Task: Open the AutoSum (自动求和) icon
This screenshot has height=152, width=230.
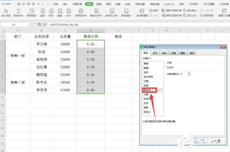Action: [x=19, y=12]
